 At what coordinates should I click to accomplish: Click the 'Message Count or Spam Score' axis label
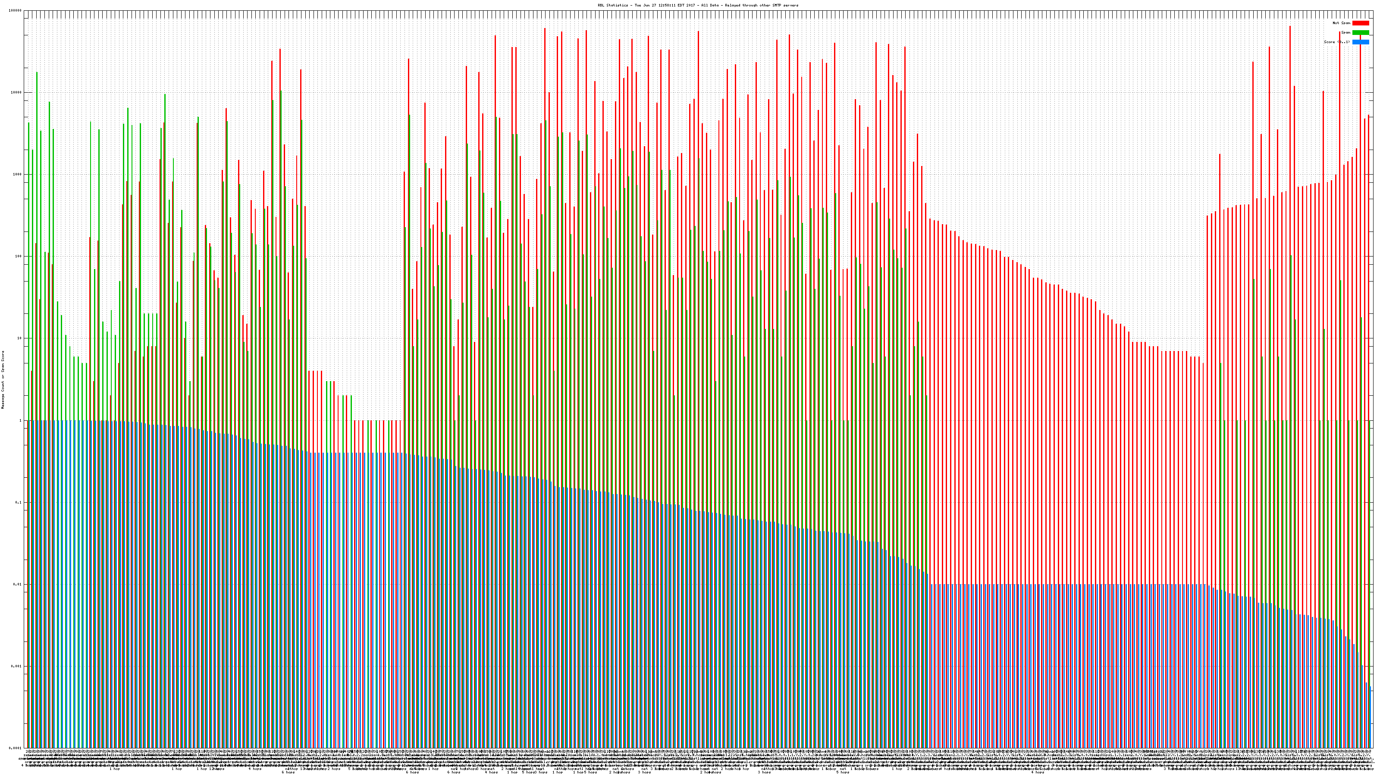click(x=3, y=379)
